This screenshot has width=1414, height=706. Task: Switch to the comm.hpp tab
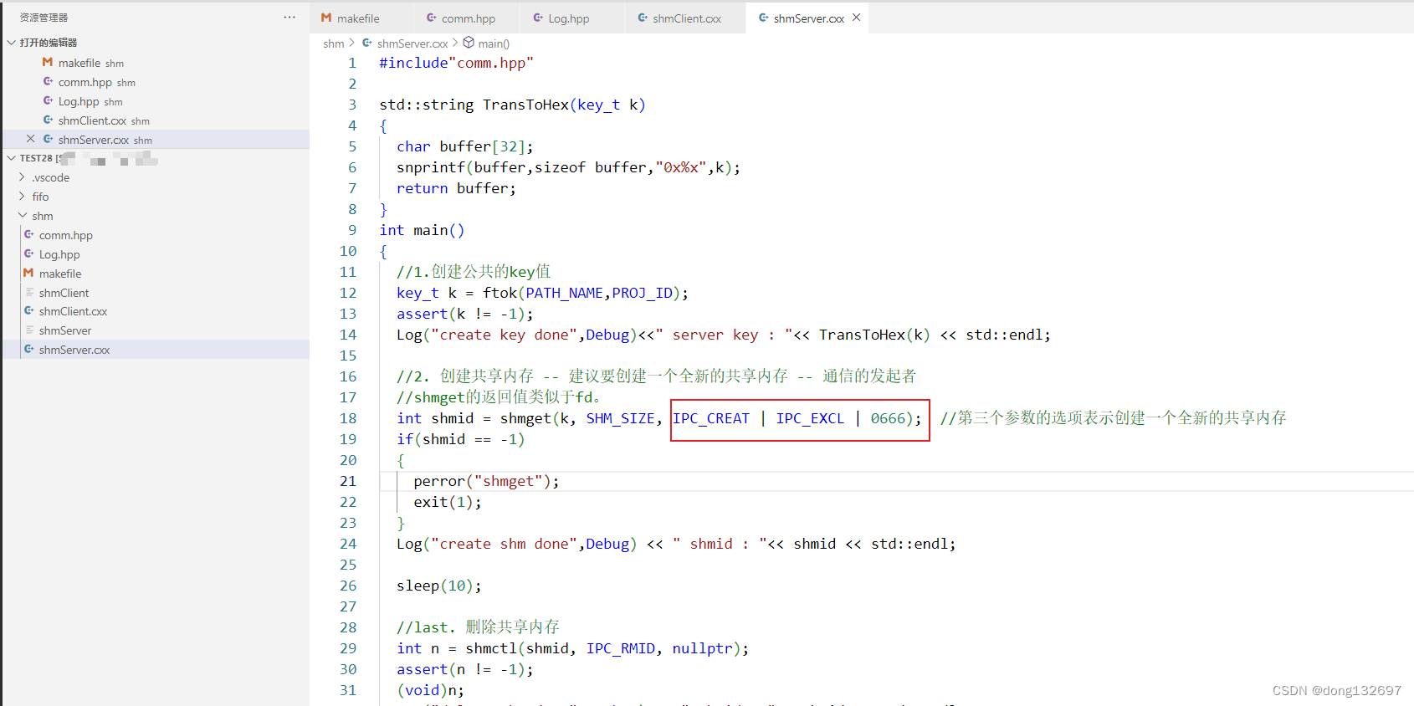(x=468, y=18)
